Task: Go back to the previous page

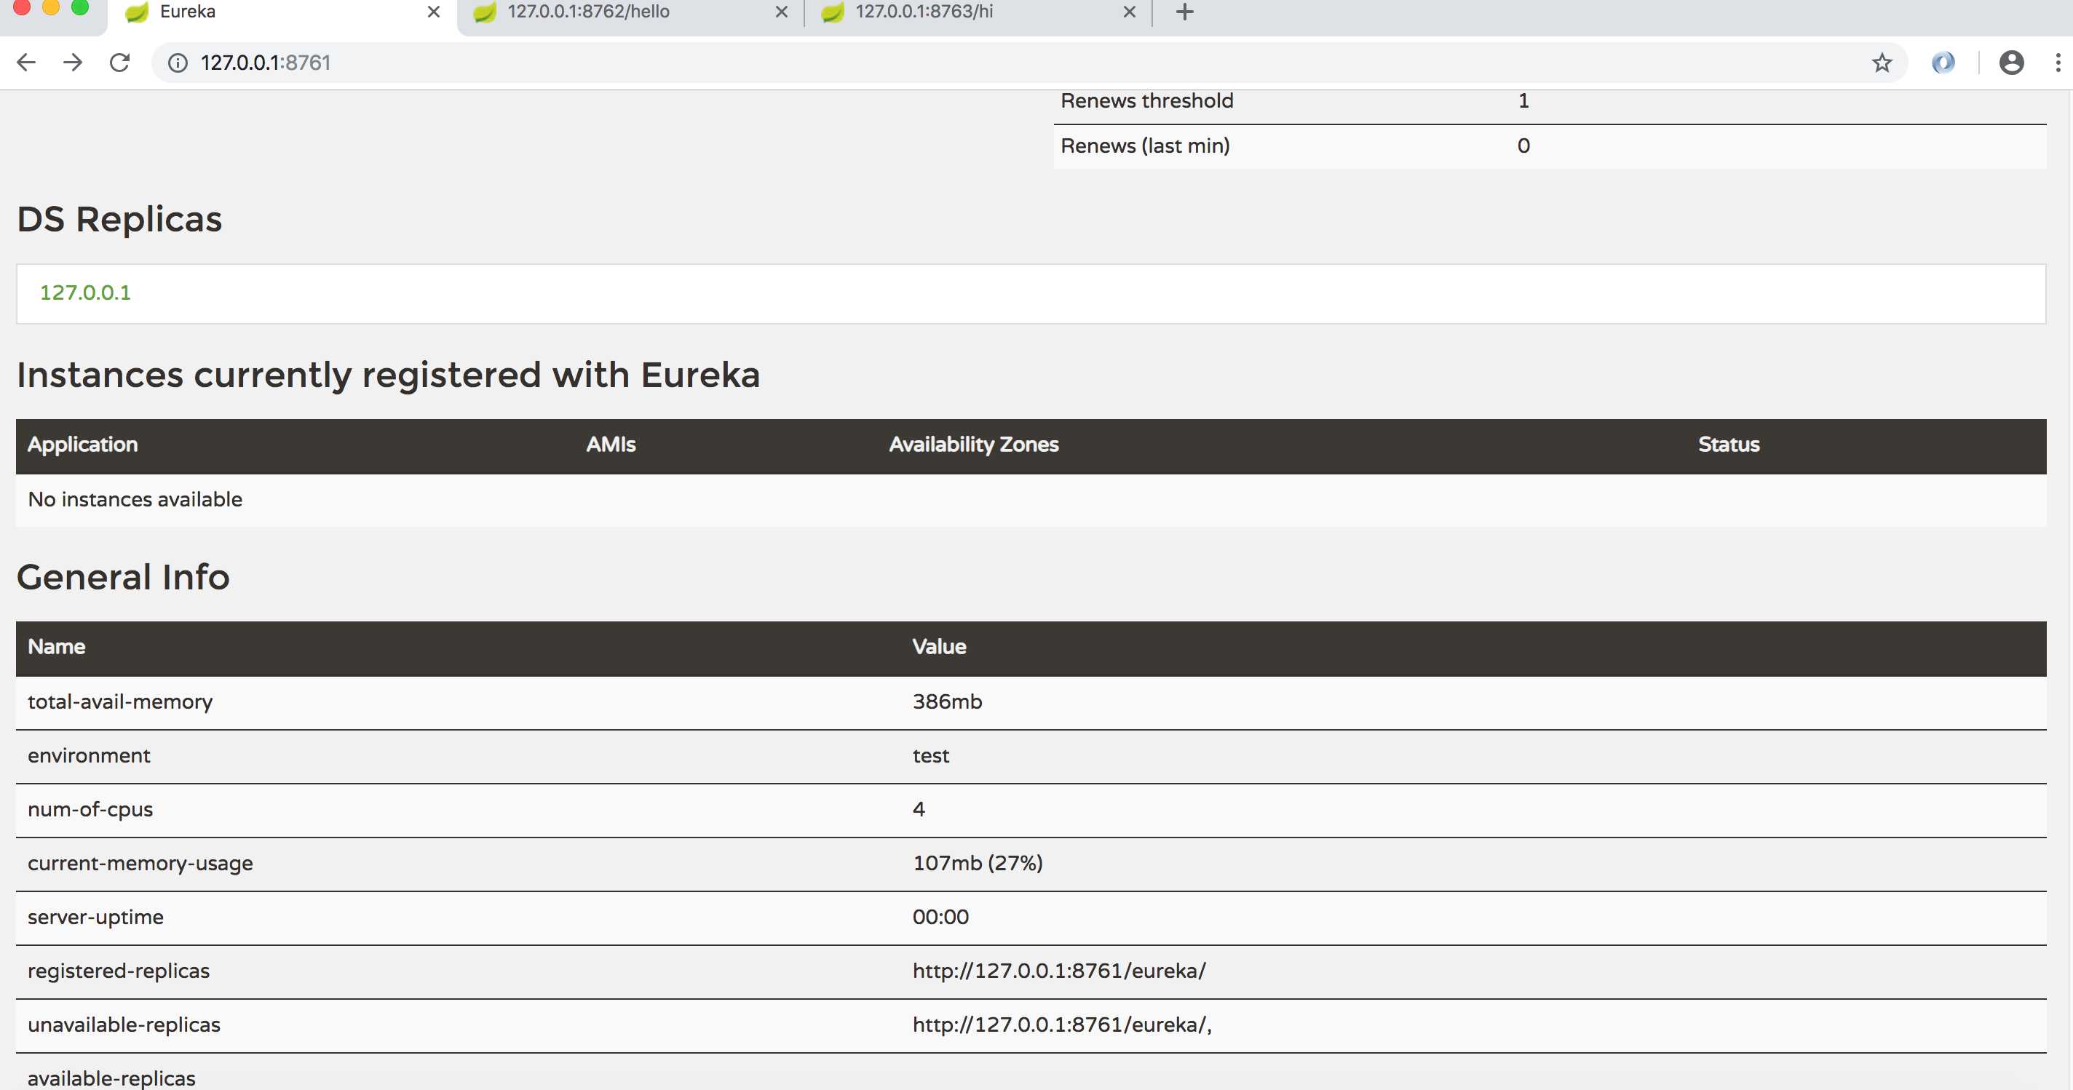Action: click(26, 63)
